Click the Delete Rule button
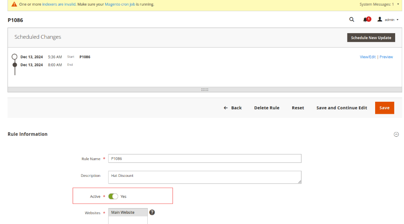The width and height of the screenshot is (404, 224). (267, 108)
